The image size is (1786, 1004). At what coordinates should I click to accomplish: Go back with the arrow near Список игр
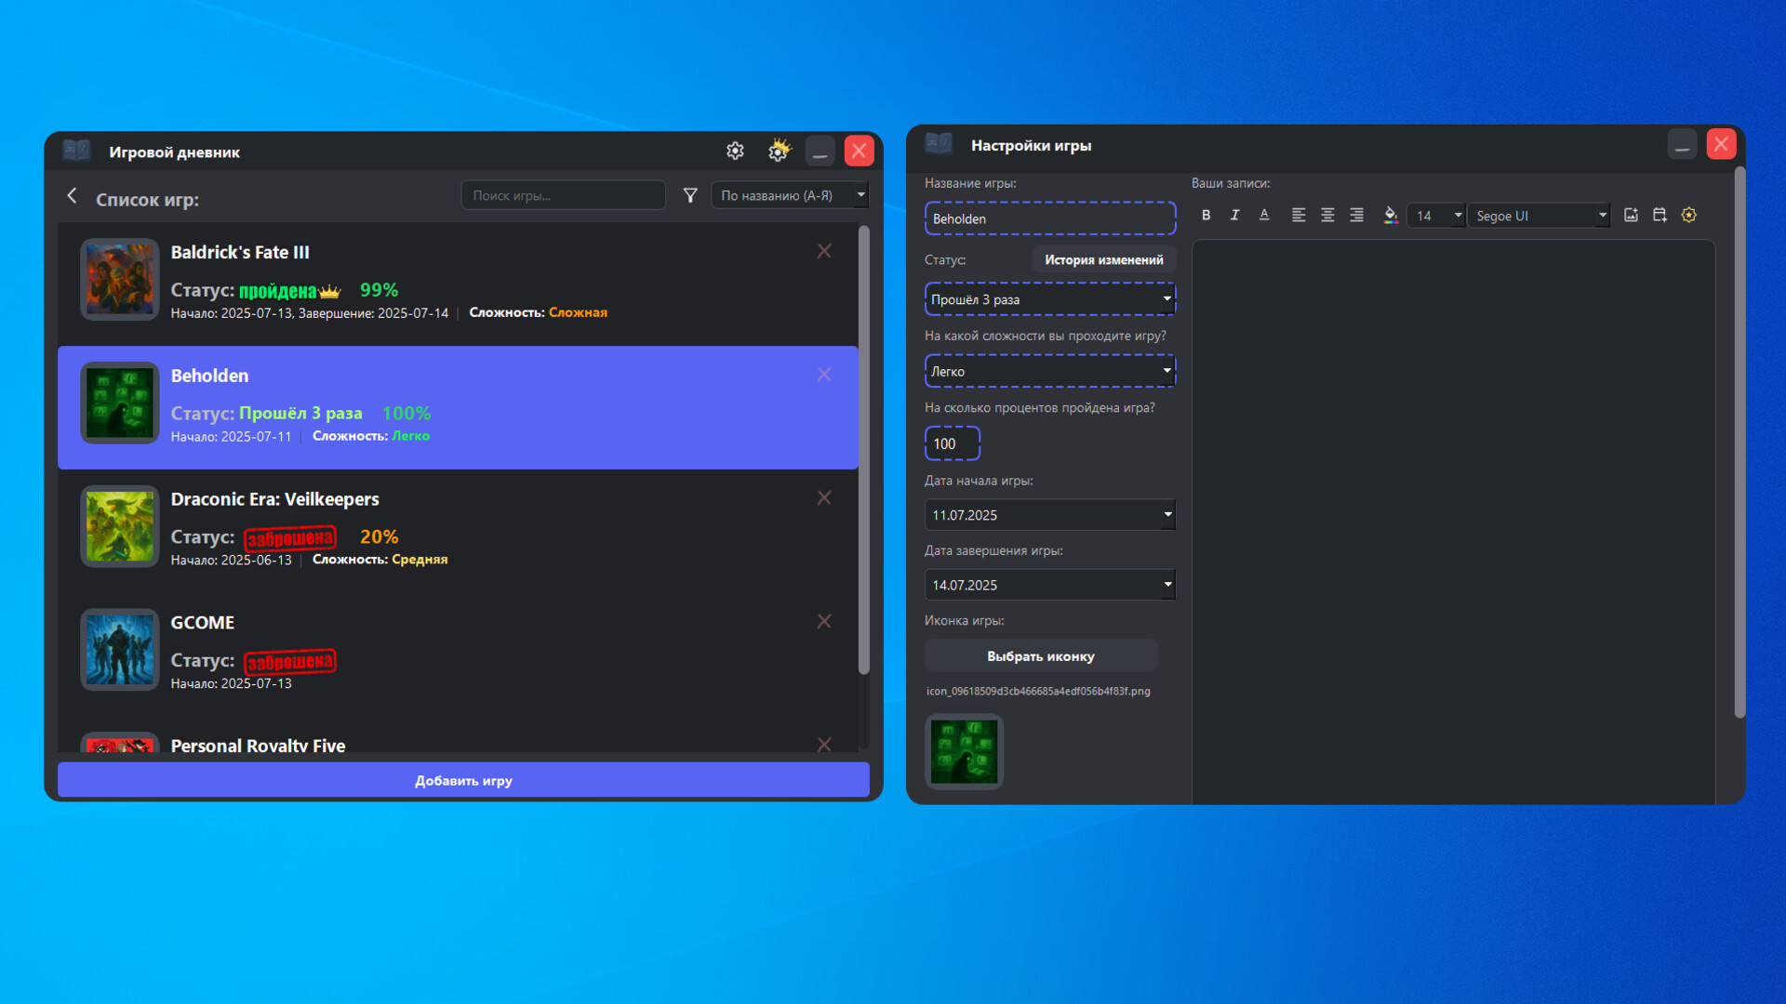point(73,196)
